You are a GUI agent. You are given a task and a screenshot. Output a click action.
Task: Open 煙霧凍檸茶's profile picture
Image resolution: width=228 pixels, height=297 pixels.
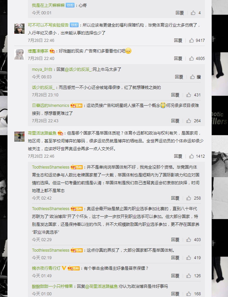point(19,54)
